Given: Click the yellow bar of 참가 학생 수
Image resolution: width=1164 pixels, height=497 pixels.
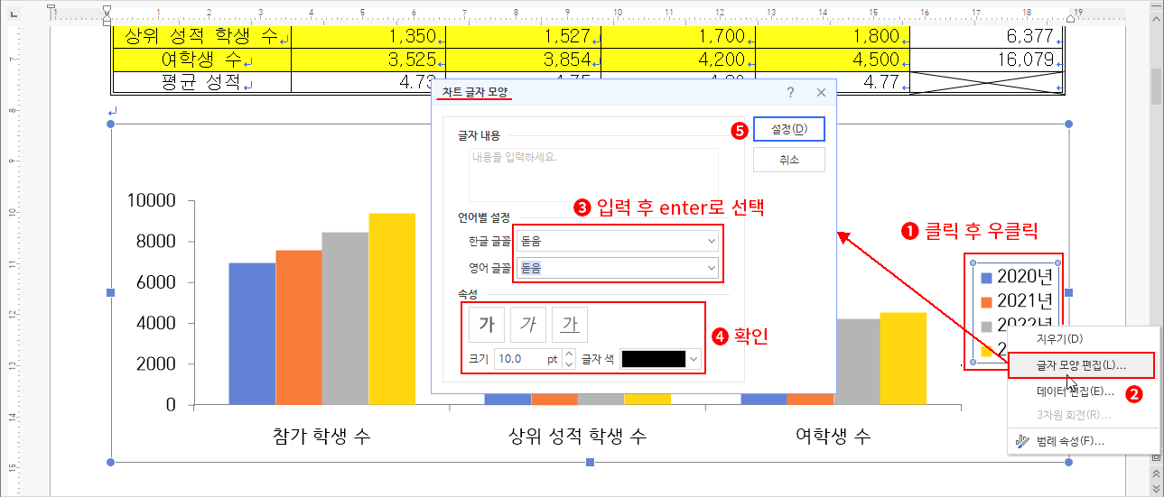Looking at the screenshot, I should [392, 309].
